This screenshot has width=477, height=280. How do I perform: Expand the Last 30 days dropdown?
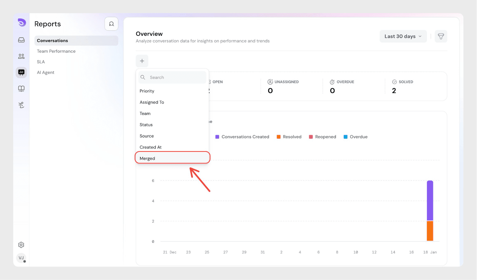[403, 36]
